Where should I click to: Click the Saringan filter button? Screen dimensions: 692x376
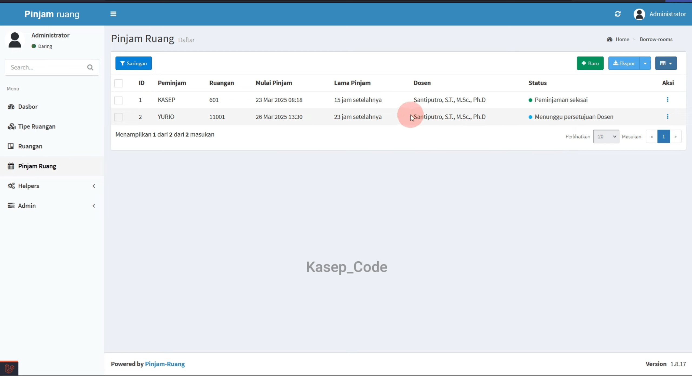pyautogui.click(x=134, y=63)
